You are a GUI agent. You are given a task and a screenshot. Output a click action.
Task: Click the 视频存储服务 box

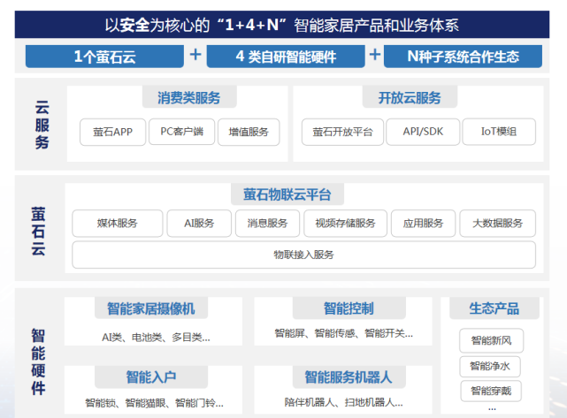pos(345,224)
